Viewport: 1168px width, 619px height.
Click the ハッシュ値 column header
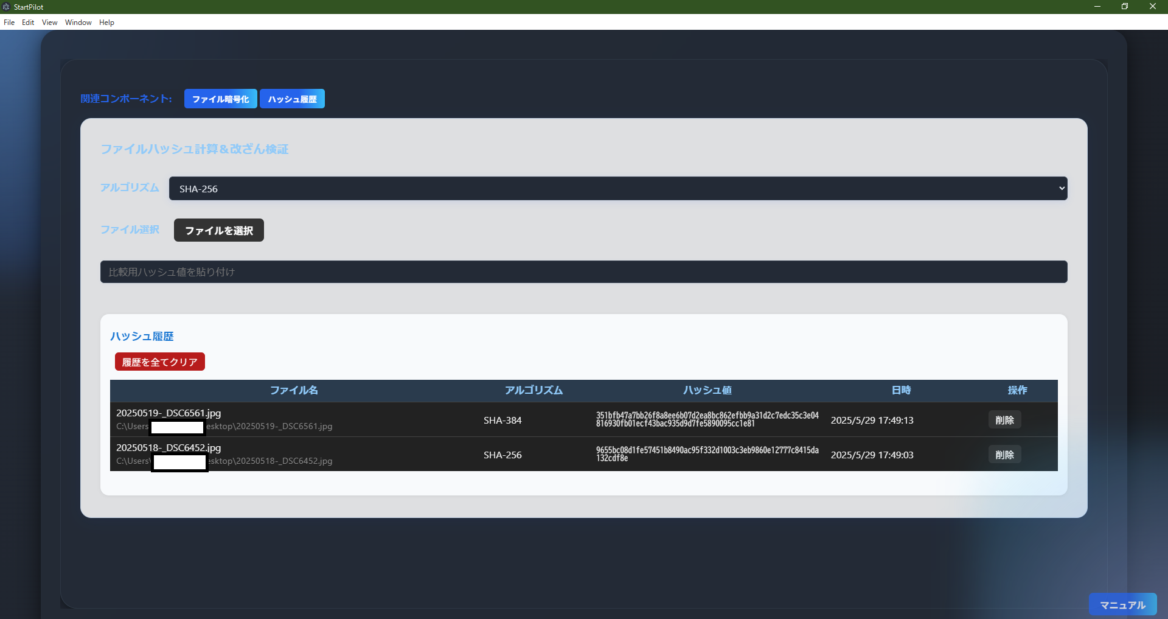707,390
